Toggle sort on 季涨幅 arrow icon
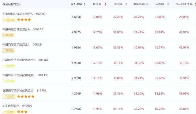The height and width of the screenshot is (114, 196). tap(126, 4)
